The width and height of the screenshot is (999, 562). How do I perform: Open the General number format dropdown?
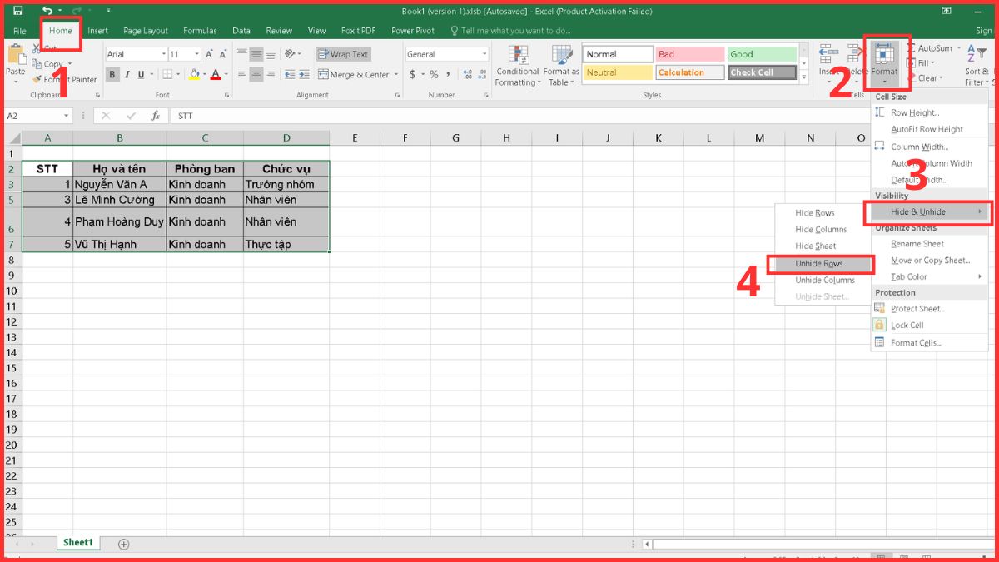click(x=485, y=54)
